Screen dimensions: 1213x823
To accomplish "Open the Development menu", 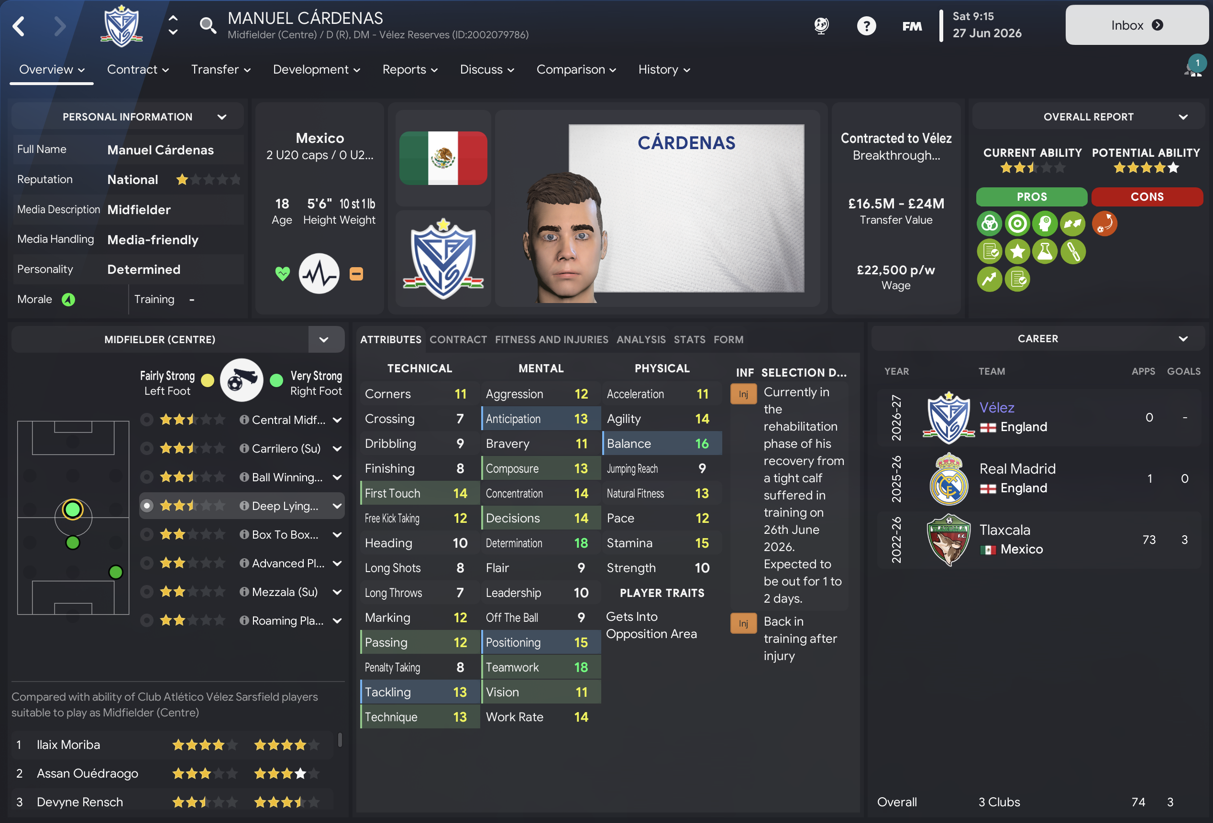I will click(x=316, y=69).
